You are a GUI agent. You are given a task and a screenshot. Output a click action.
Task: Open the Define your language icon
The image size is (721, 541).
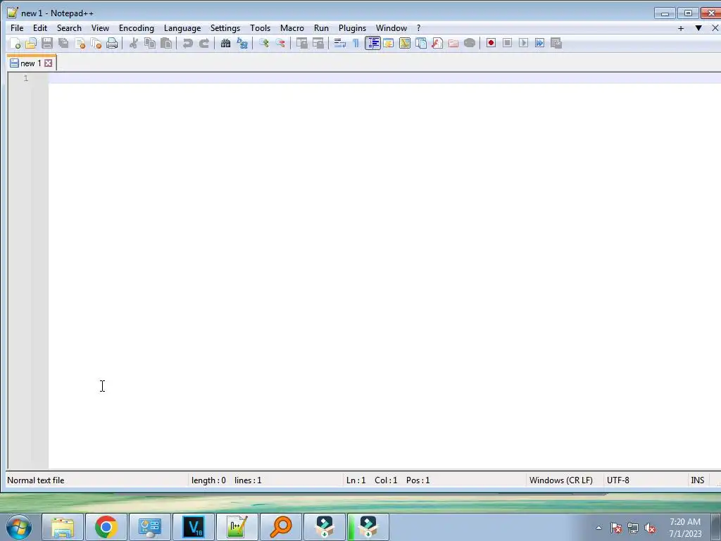tap(389, 43)
